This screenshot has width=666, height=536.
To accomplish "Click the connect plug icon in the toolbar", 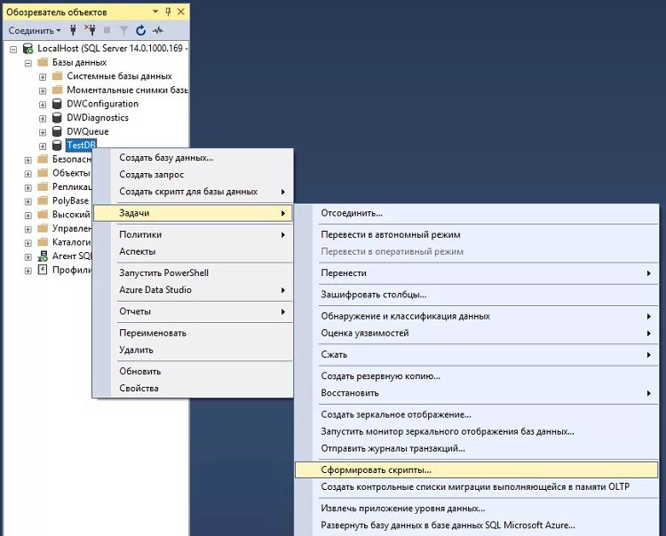I will [x=73, y=30].
